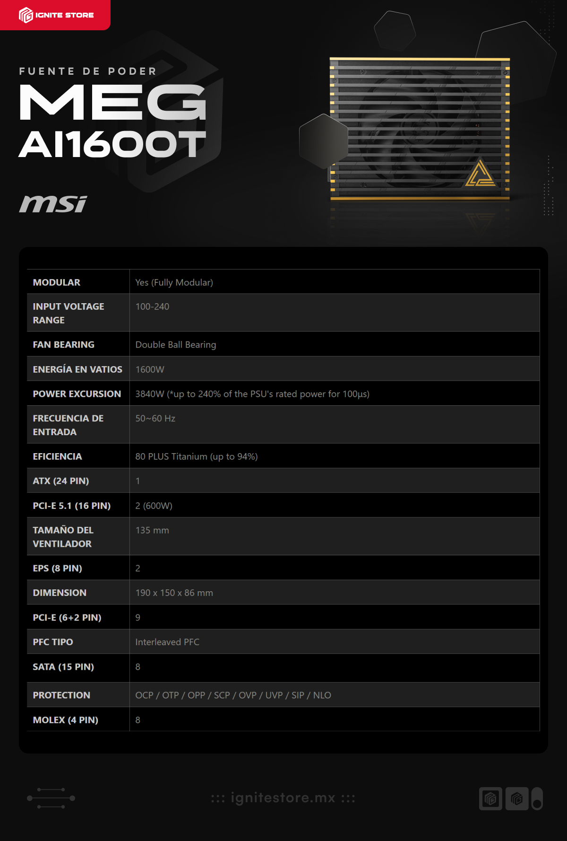Click the dark hexagon beside the PSU
This screenshot has width=567, height=841.
324,141
